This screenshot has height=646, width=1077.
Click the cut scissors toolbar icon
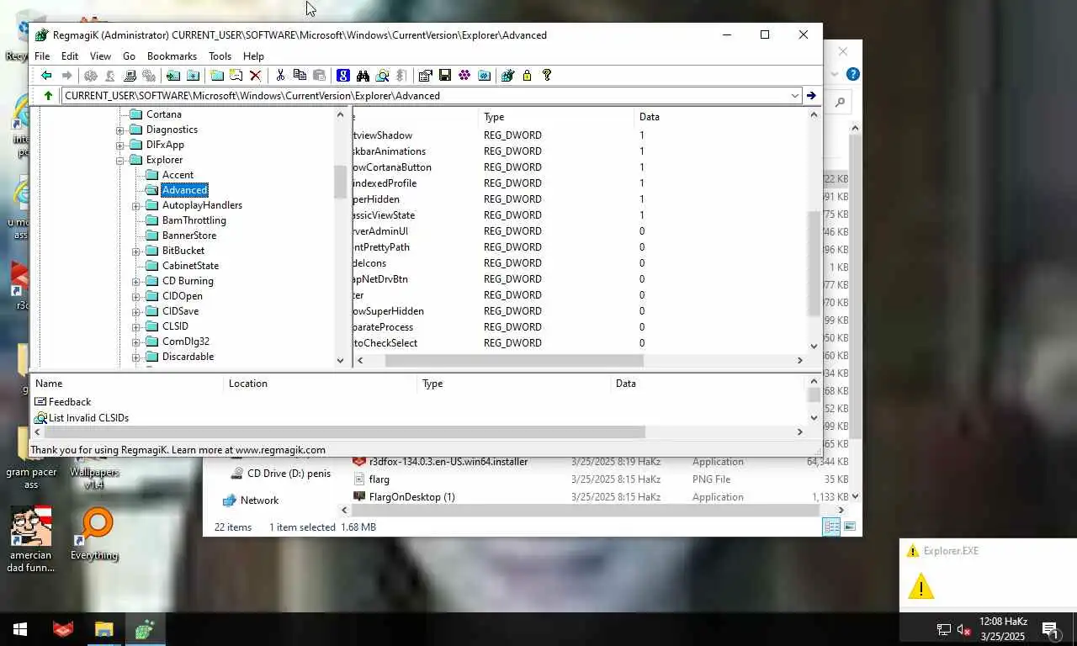[280, 76]
